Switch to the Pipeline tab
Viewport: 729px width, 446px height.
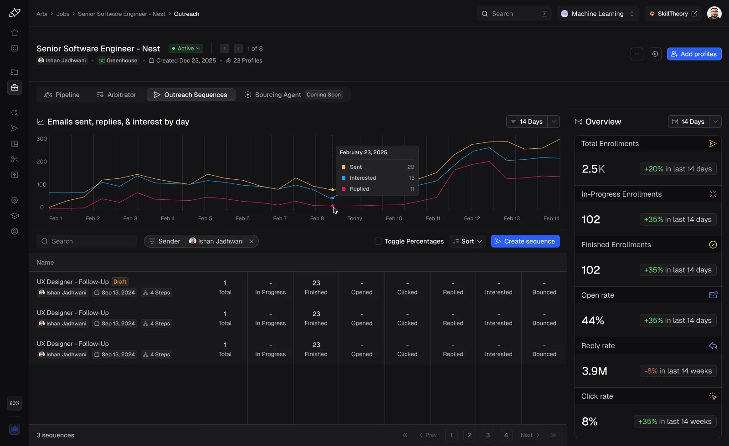(x=62, y=95)
